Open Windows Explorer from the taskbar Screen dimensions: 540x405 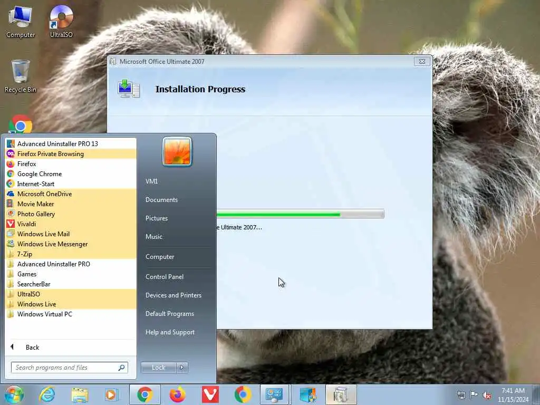(80, 394)
